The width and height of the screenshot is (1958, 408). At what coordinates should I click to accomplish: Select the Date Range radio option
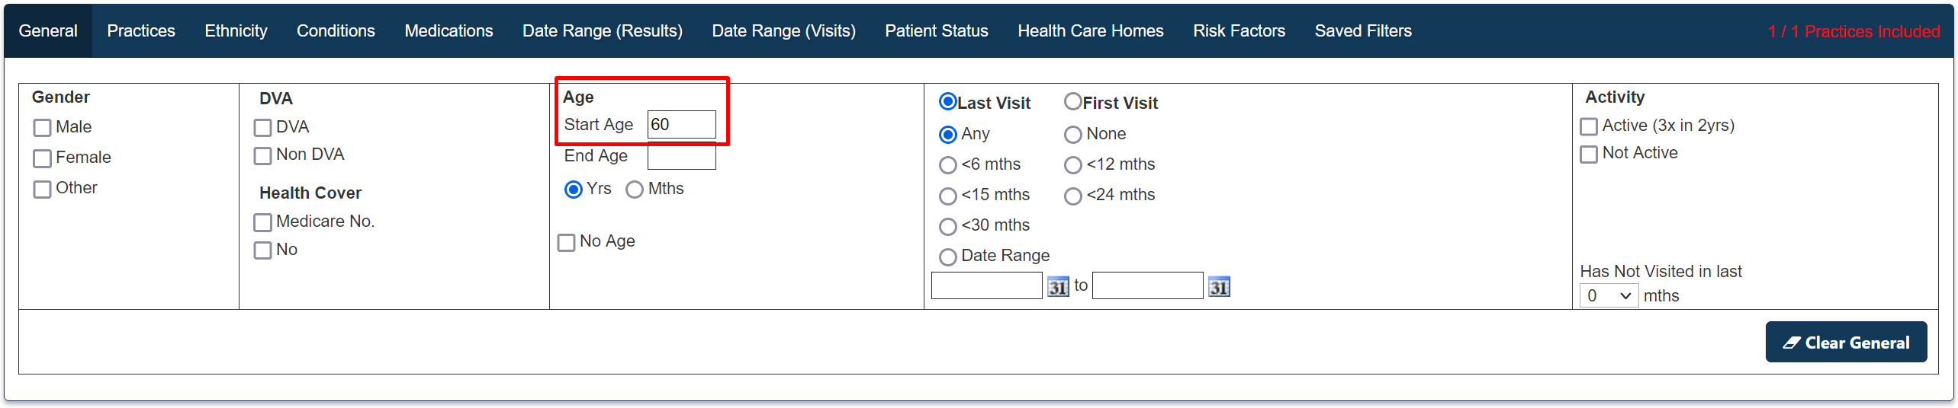948,257
